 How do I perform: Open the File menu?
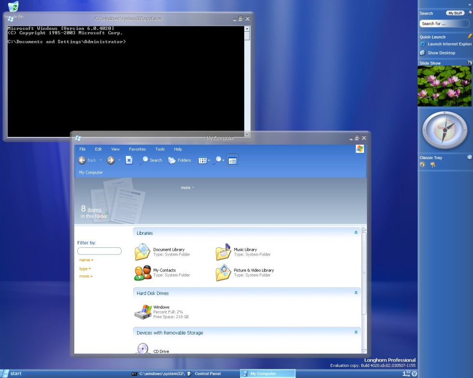tap(83, 149)
